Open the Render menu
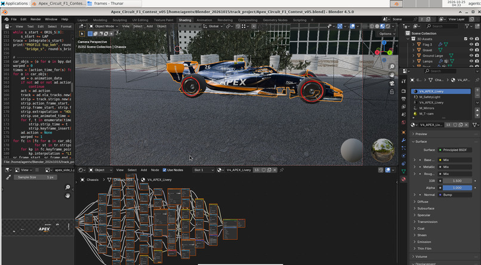 coord(36,19)
